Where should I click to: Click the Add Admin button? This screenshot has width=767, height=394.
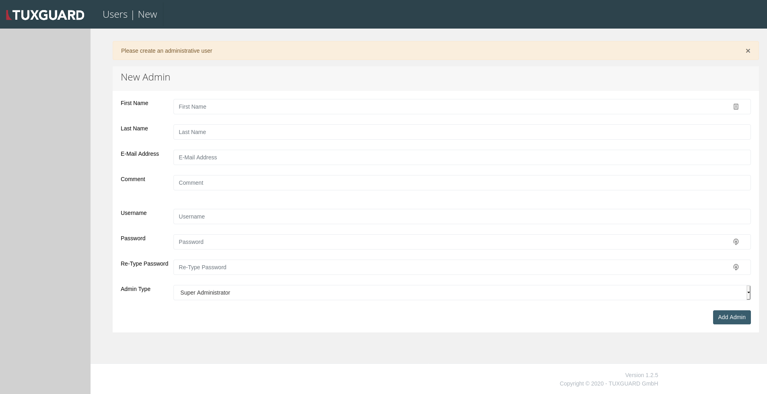(x=732, y=317)
